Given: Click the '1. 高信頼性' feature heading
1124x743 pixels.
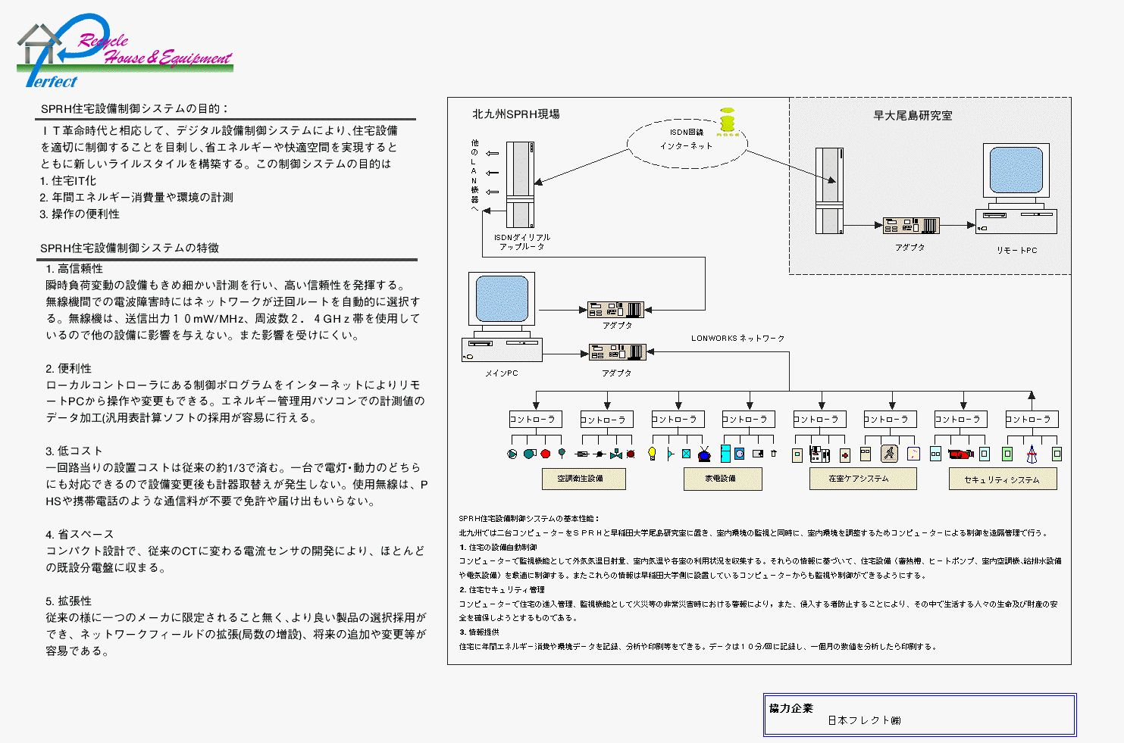Looking at the screenshot, I should coord(74,269).
